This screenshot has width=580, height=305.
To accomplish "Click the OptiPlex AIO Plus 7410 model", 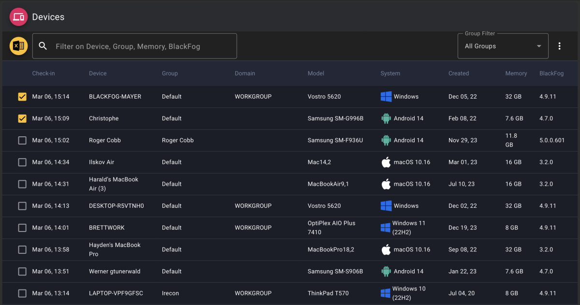I will (x=332, y=228).
